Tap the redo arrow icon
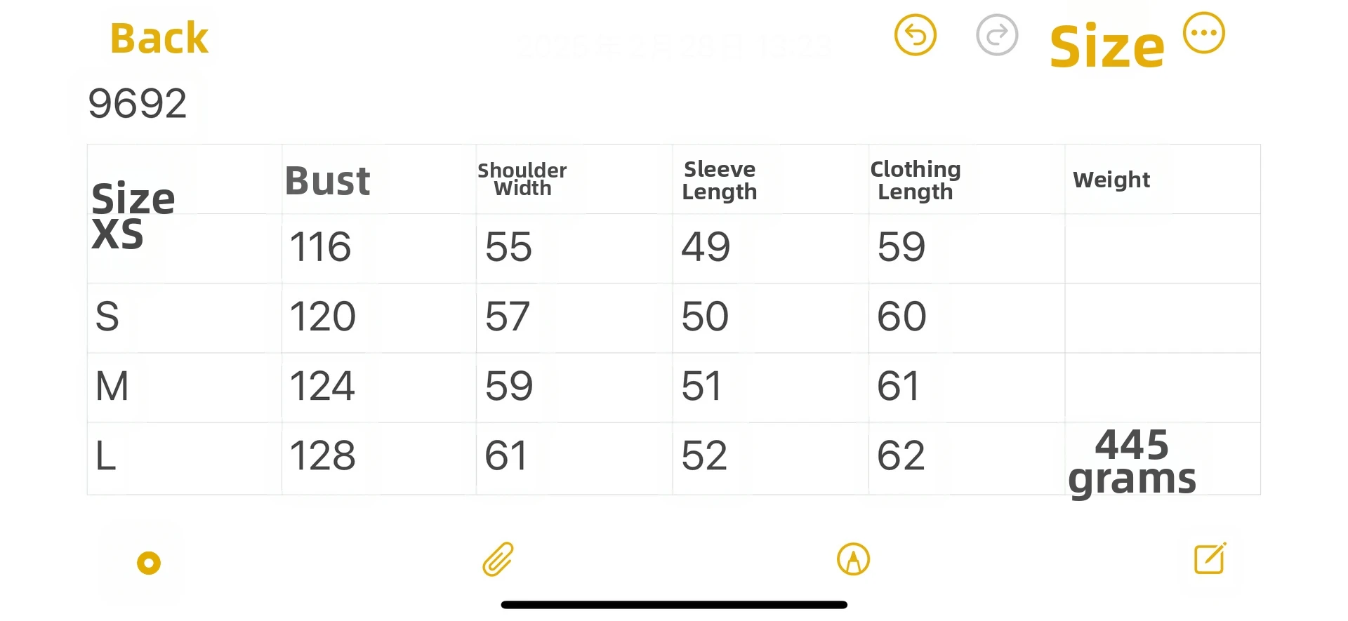1348x621 pixels. coord(997,35)
